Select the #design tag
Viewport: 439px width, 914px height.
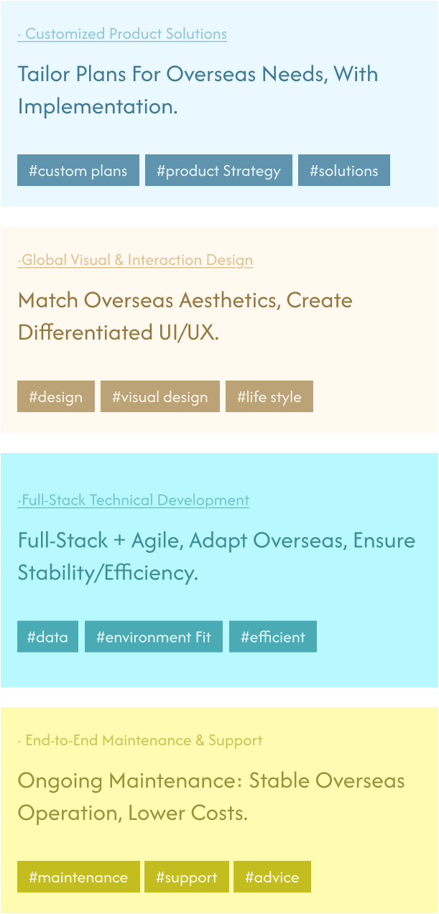[56, 397]
